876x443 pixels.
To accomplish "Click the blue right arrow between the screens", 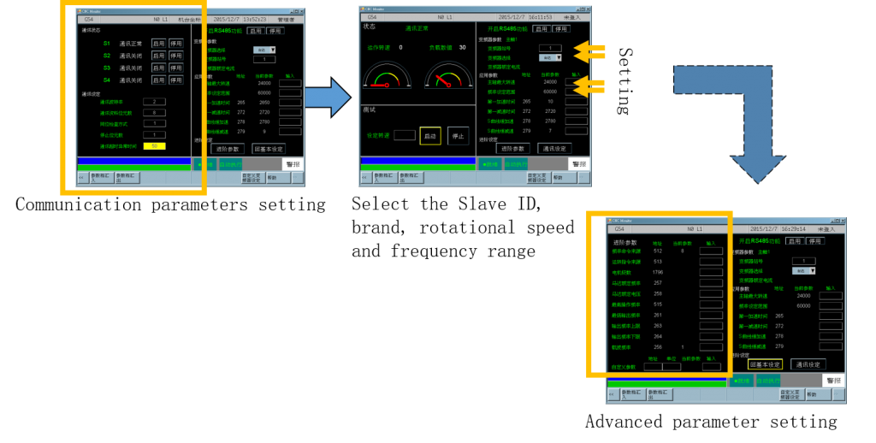I will 328,97.
